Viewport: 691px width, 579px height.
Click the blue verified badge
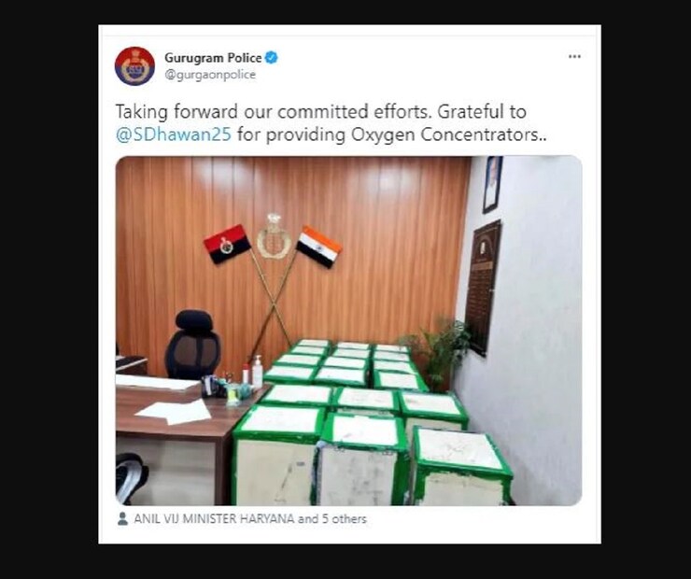coord(272,58)
